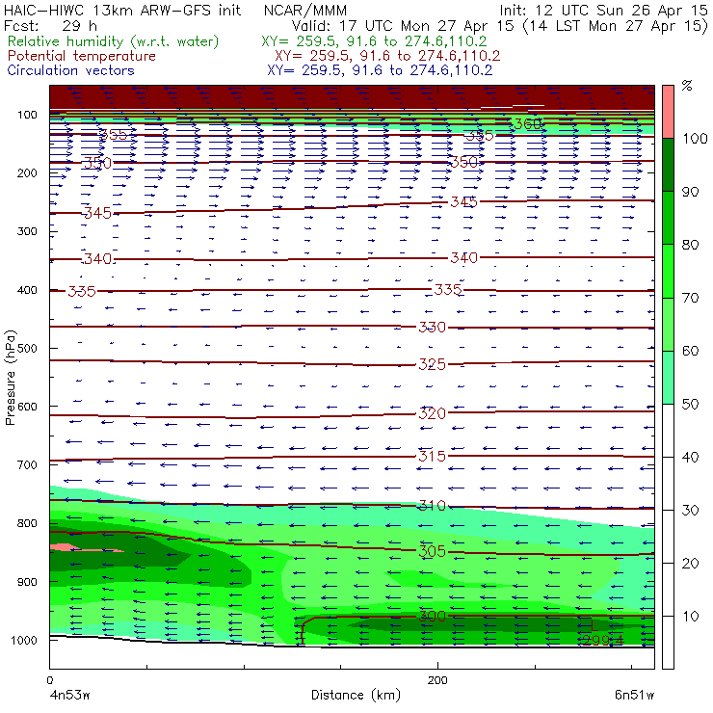Click the '305' potential temperature contour label

coord(432,551)
